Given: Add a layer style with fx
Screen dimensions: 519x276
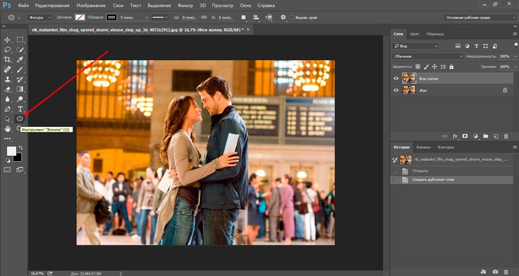Looking at the screenshot, I should point(455,136).
